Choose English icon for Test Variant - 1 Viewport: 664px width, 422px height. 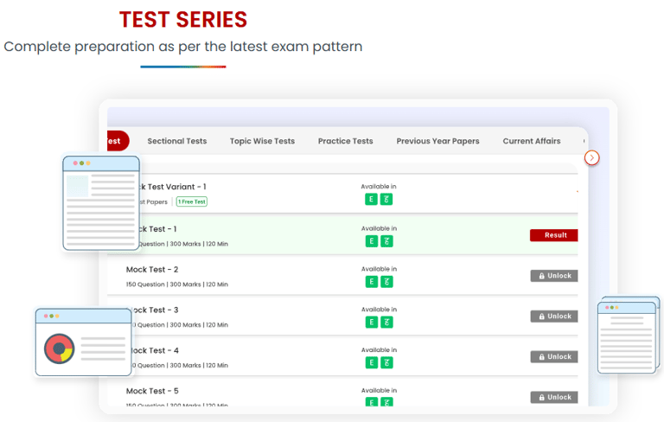371,199
